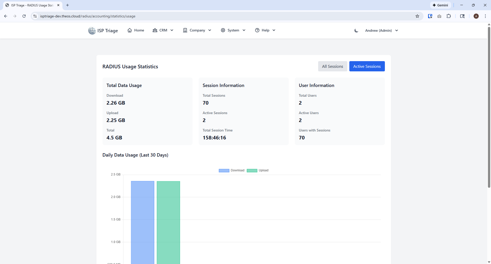Toggle the Download dataset legend swatch
This screenshot has width=491, height=264.
pos(224,171)
